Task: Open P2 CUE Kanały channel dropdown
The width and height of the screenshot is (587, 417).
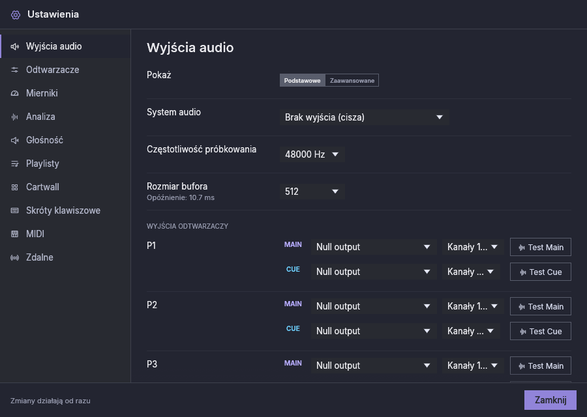Action: [x=471, y=331]
